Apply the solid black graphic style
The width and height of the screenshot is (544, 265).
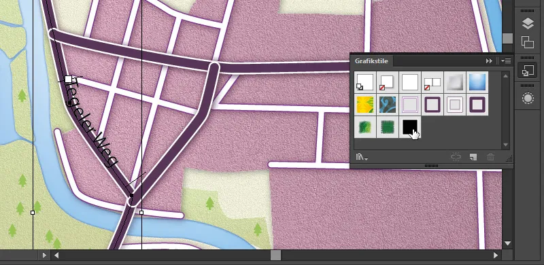(x=410, y=127)
